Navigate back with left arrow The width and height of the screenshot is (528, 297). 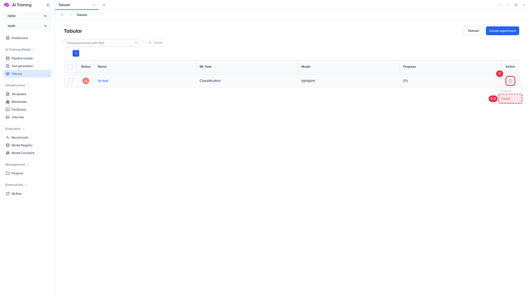tap(62, 15)
